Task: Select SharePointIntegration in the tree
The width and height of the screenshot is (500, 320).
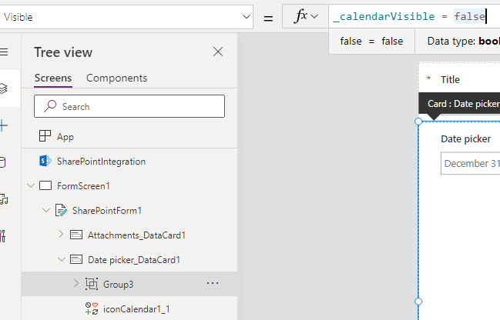Action: click(101, 162)
